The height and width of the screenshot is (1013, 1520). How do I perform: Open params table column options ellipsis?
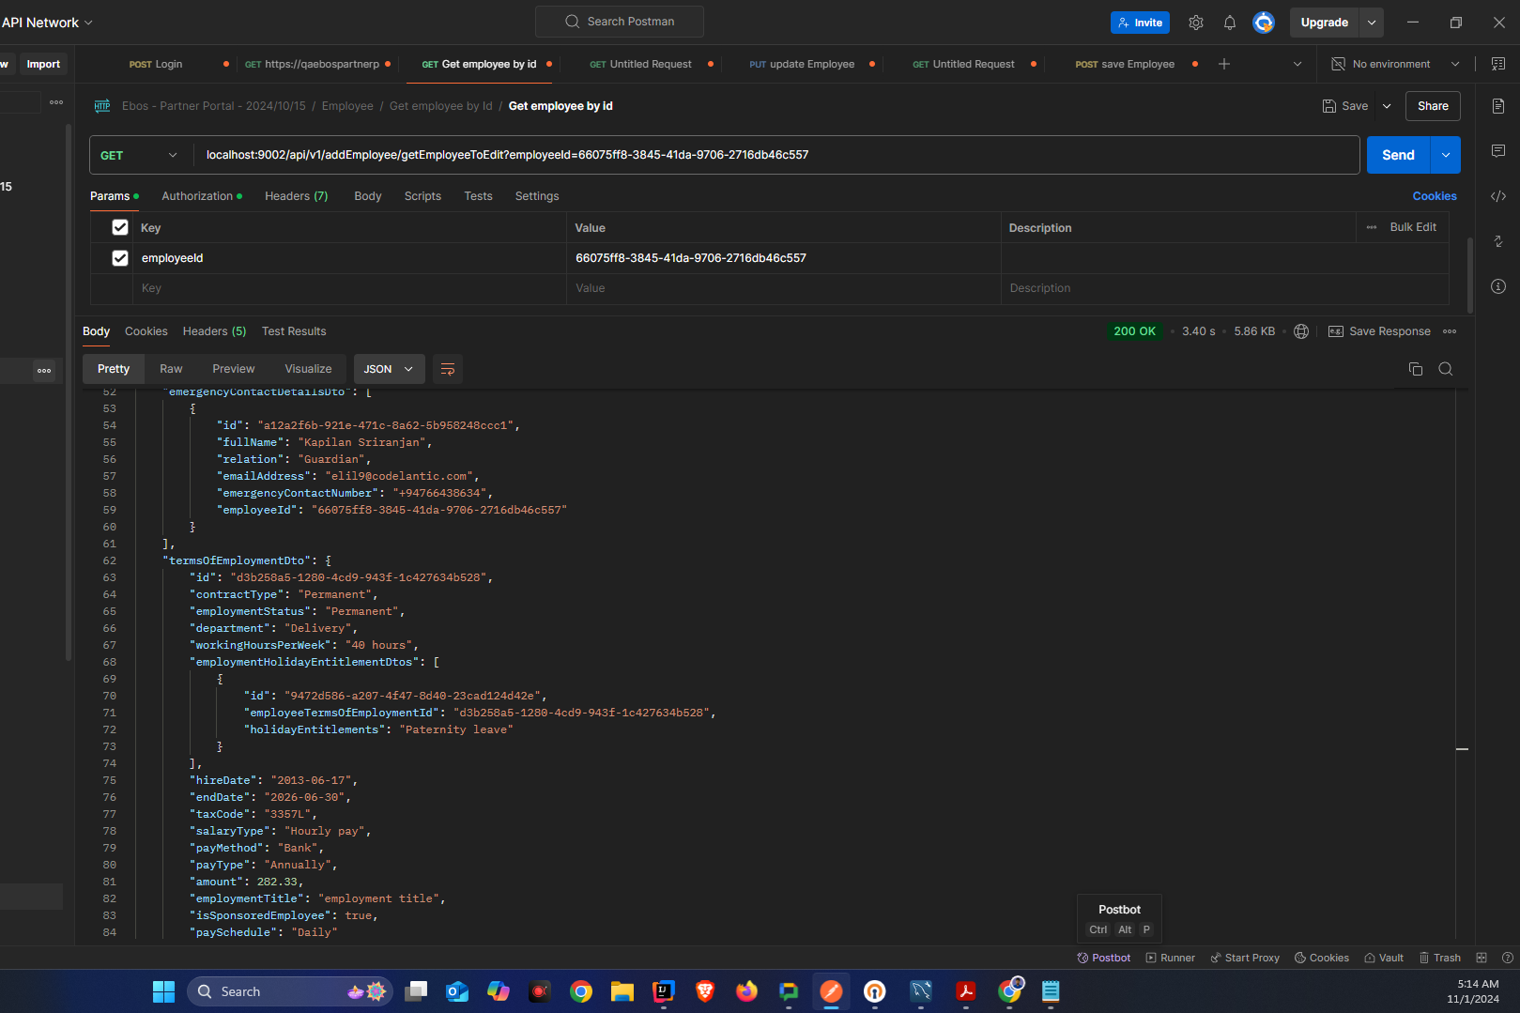click(x=1372, y=227)
